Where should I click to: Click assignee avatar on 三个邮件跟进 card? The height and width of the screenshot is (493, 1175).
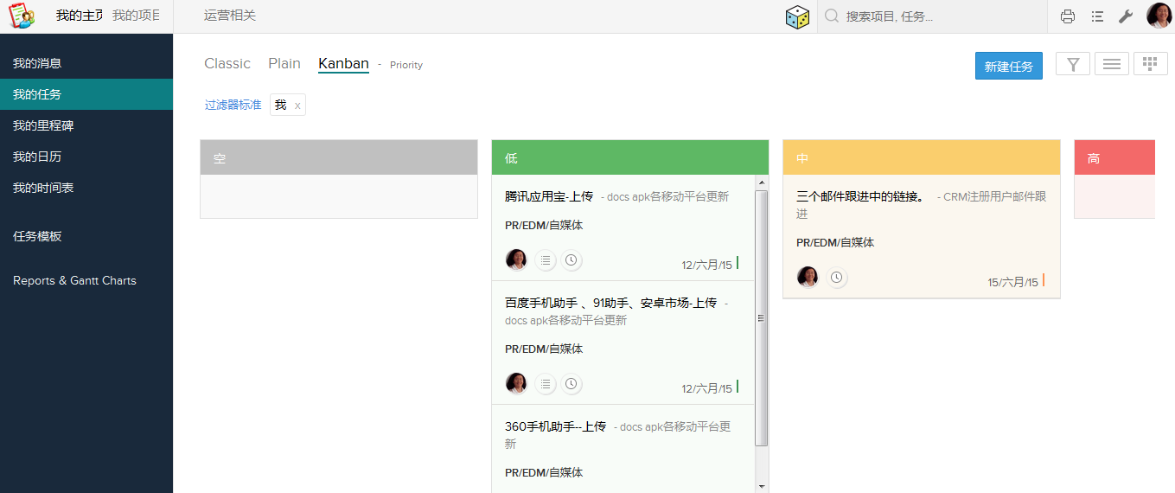point(808,277)
